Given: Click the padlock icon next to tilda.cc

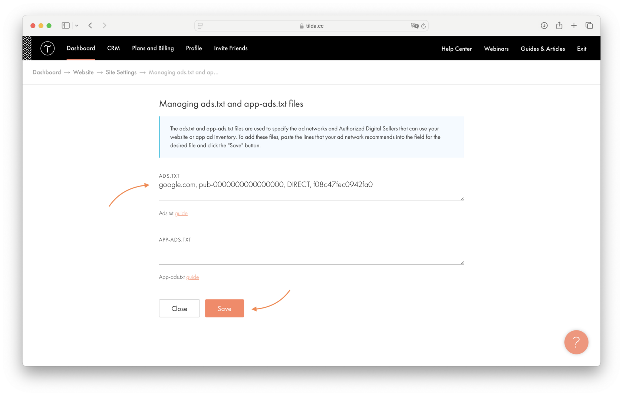Looking at the screenshot, I should pyautogui.click(x=301, y=26).
